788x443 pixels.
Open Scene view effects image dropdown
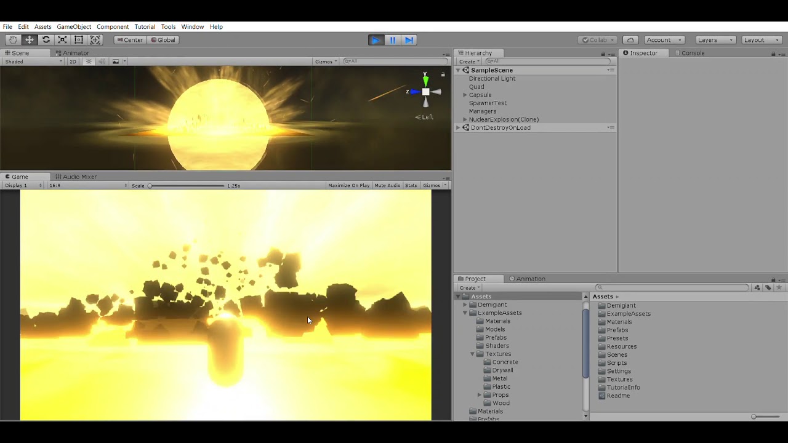(118, 62)
